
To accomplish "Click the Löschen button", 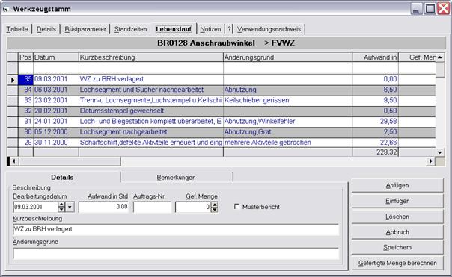I will tap(397, 217).
